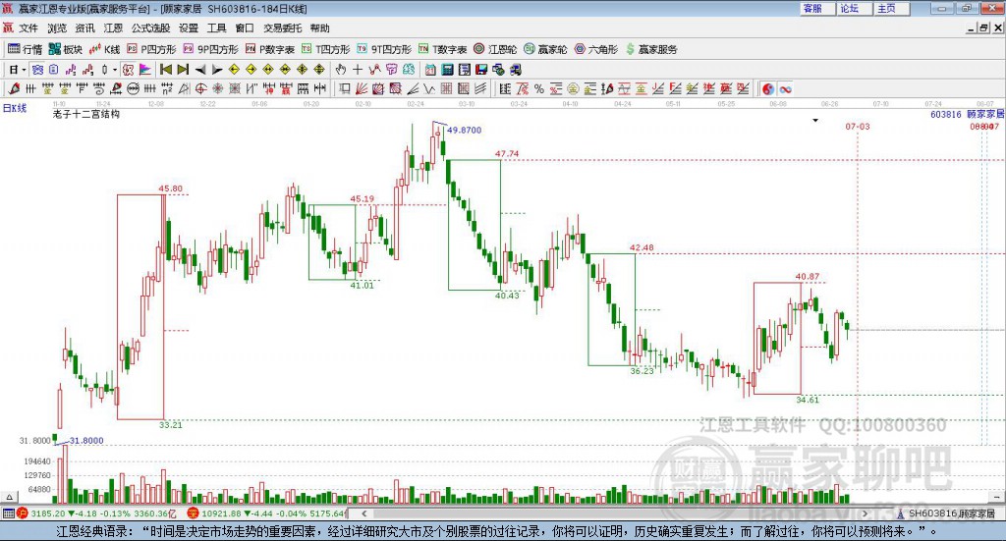Click the 49.8700 high price label

point(464,131)
